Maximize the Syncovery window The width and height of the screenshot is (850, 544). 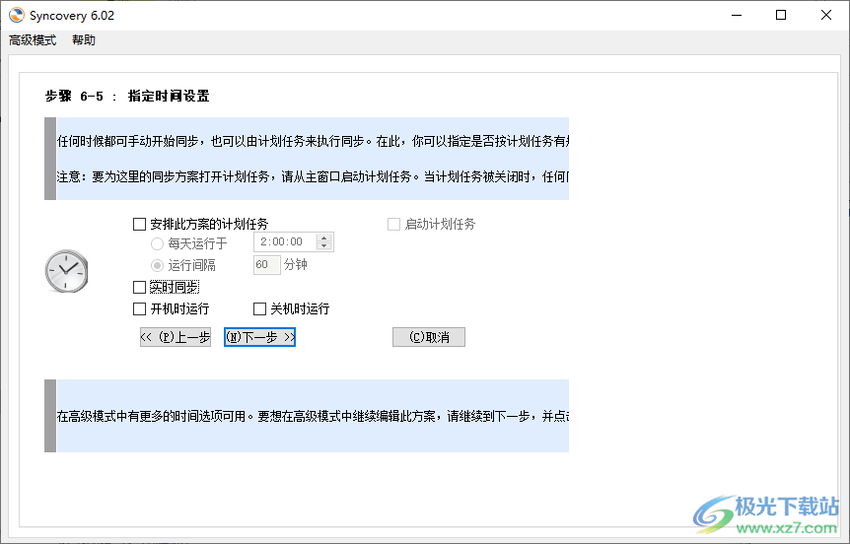pos(781,15)
